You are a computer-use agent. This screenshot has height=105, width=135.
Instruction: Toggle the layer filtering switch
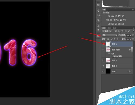coord(134,31)
